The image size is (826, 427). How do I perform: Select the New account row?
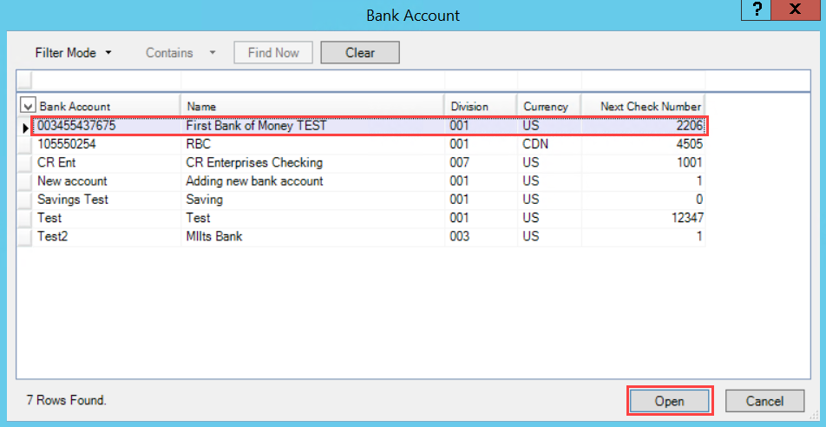pos(369,181)
